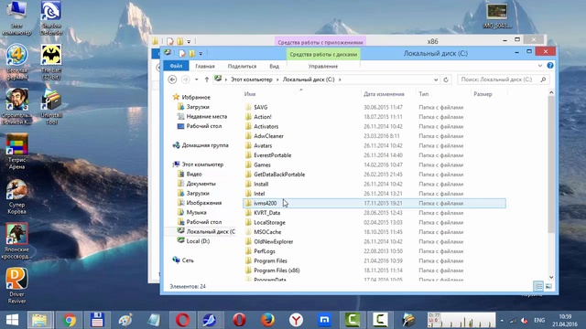Expand the ribbon with the chevron
This screenshot has width=586, height=329.
pos(540,66)
